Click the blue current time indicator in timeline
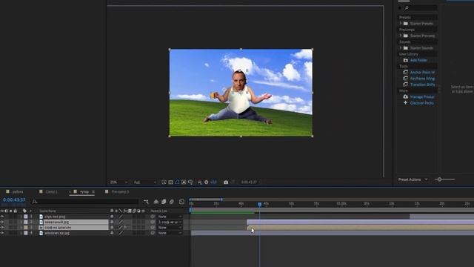The width and height of the screenshot is (474, 267). tap(260, 205)
